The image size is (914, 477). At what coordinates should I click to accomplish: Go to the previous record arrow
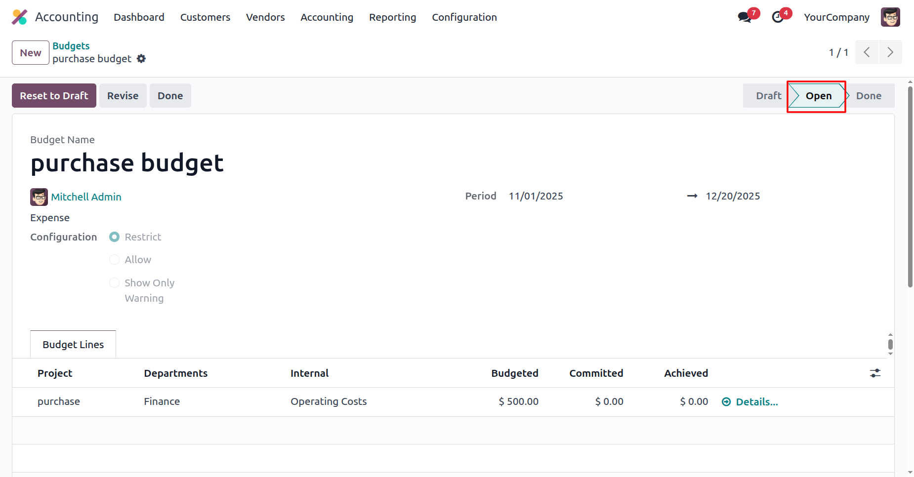(867, 52)
